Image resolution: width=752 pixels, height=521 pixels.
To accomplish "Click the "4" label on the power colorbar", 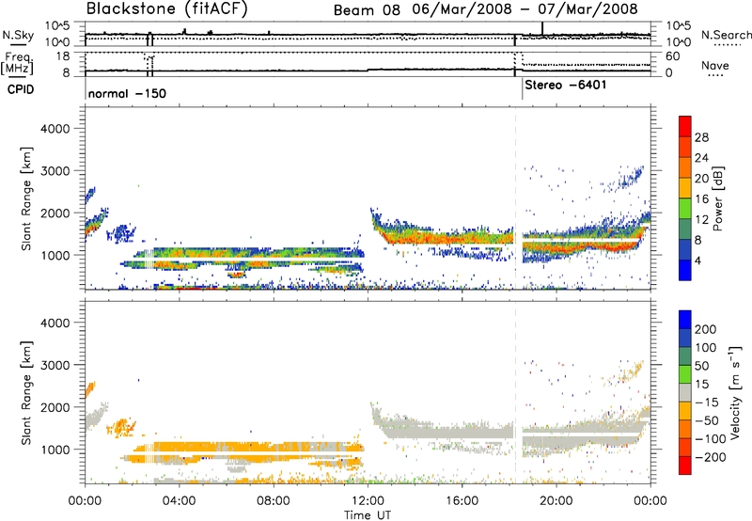I will click(697, 260).
